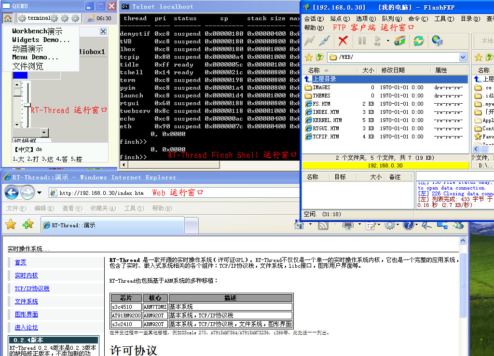
Task: Select file FS.HTM in FlashFXP
Action: point(317,104)
